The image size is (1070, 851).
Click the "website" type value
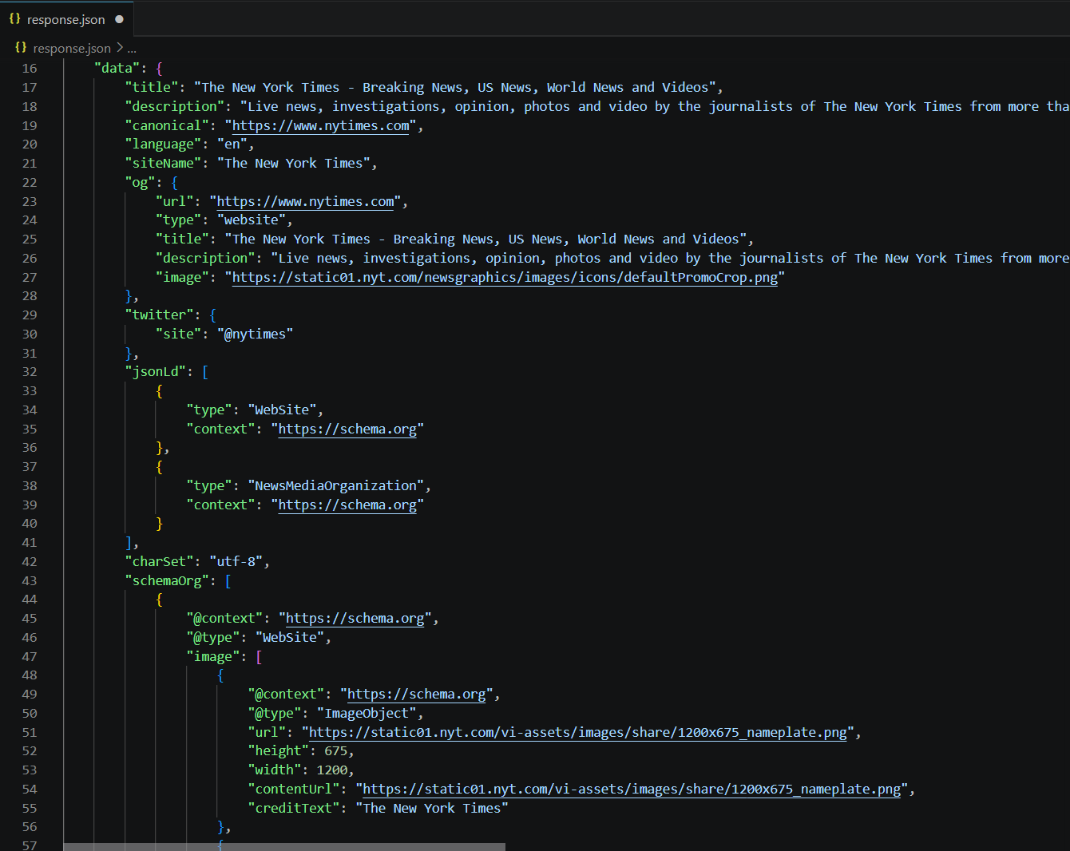coord(252,220)
